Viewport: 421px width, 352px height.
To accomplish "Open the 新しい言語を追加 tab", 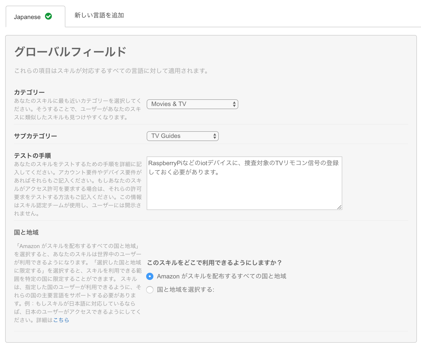I will [x=99, y=15].
